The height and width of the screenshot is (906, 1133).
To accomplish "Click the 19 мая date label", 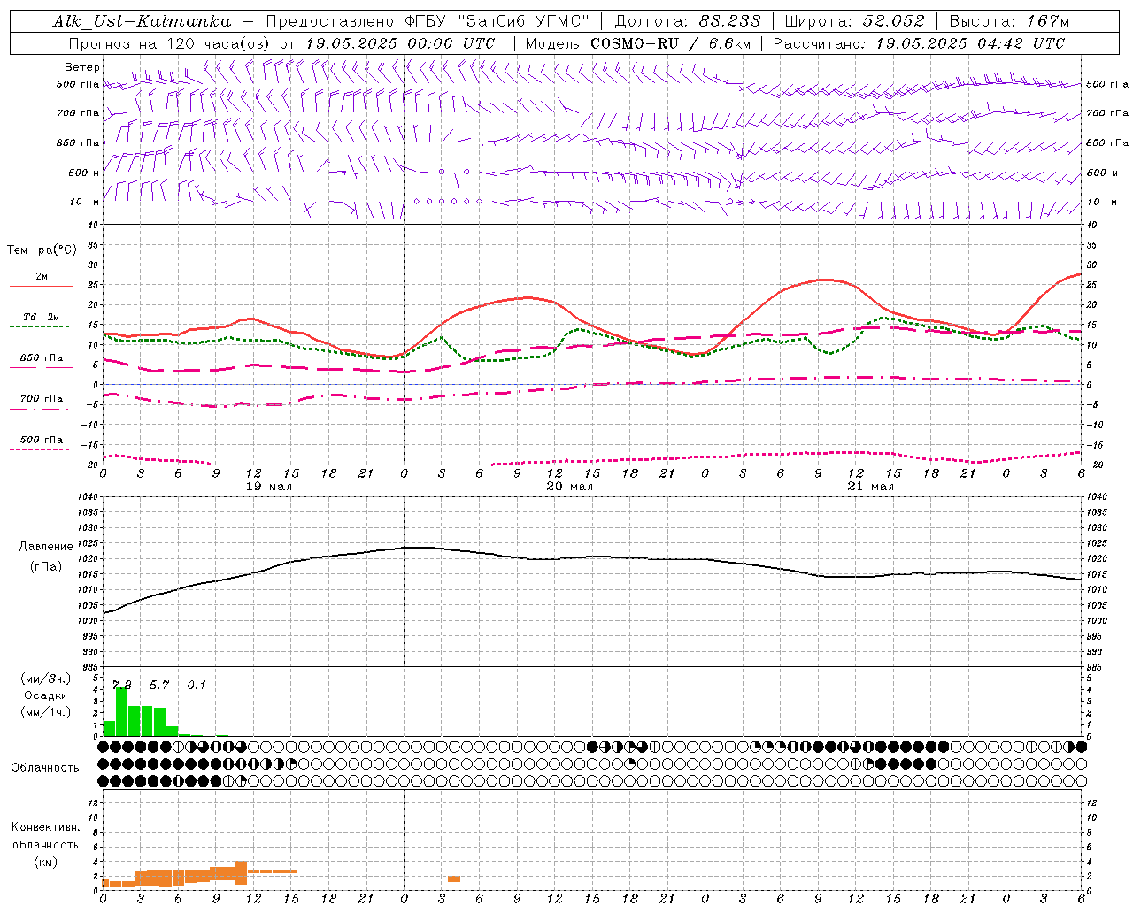I will click(268, 487).
